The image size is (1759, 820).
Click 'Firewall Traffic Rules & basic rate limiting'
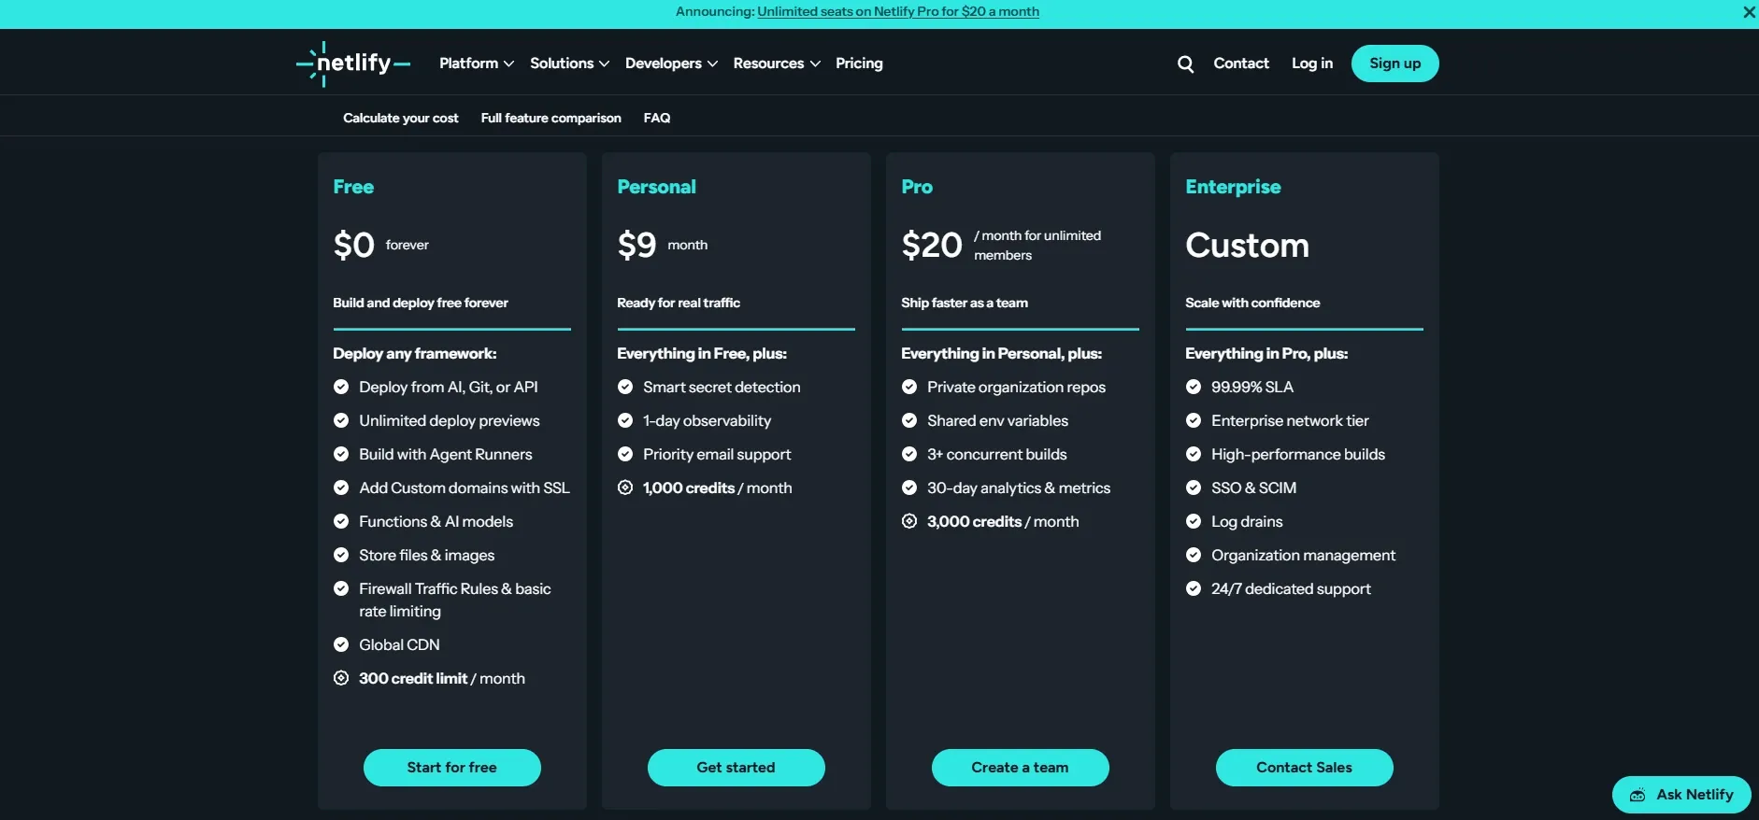455,600
